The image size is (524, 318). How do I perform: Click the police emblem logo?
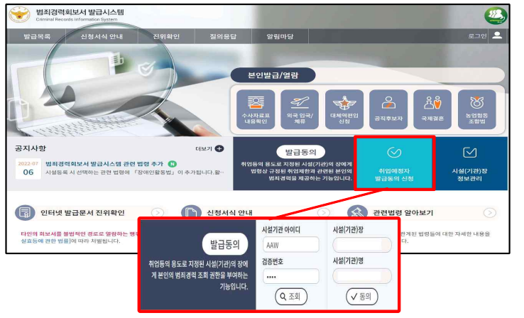(x=19, y=15)
